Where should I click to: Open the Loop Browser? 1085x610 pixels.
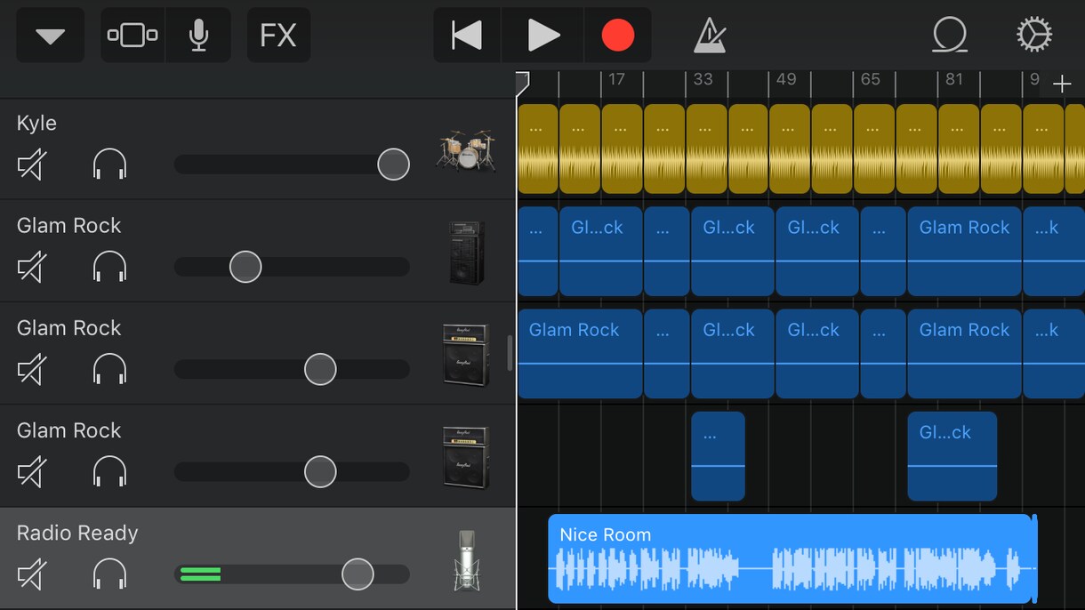(949, 36)
